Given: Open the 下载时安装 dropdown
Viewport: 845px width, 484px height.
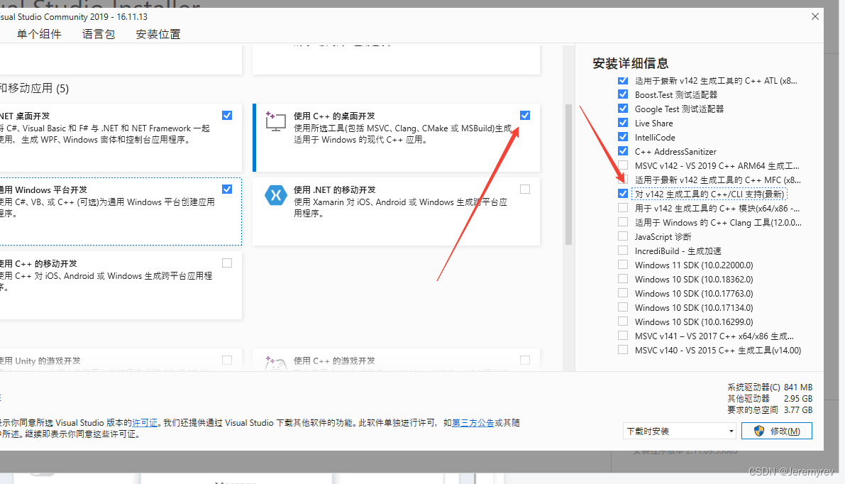Looking at the screenshot, I should (x=680, y=431).
